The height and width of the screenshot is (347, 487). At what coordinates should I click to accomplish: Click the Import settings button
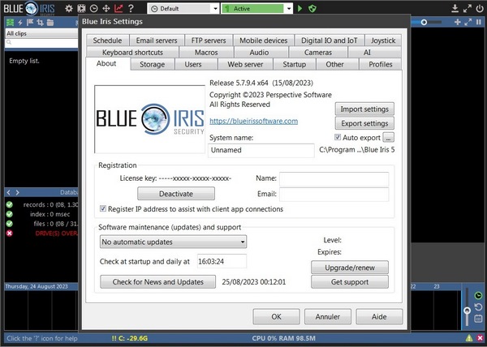pos(364,109)
